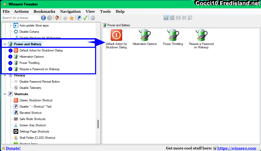Click Shell Folder (CLSID) Shortcut icon
The width and height of the screenshot is (261, 151).
[16, 137]
